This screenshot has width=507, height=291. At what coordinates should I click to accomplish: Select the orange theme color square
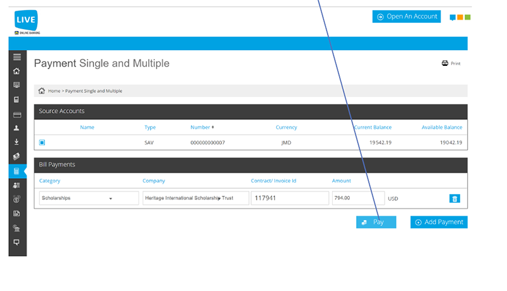click(460, 17)
